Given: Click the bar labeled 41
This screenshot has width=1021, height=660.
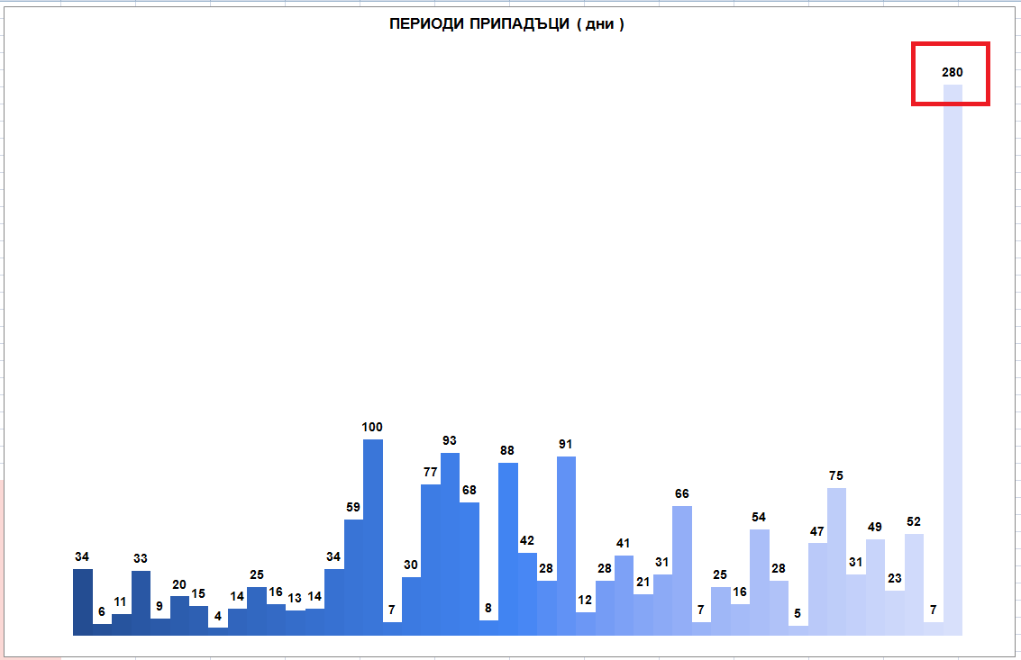Looking at the screenshot, I should point(624,595).
